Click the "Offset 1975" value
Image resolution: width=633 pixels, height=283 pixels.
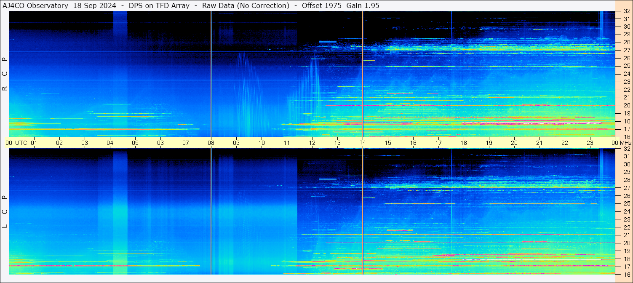[322, 6]
